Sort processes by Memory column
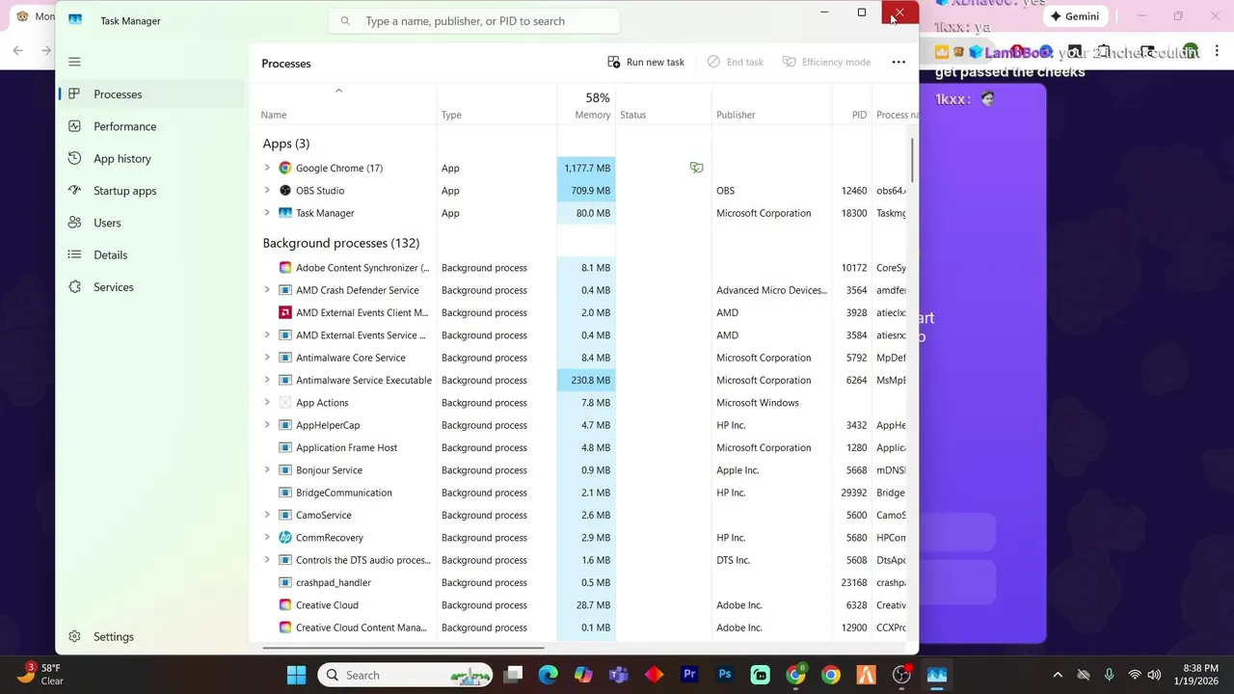1234x694 pixels. [x=586, y=104]
